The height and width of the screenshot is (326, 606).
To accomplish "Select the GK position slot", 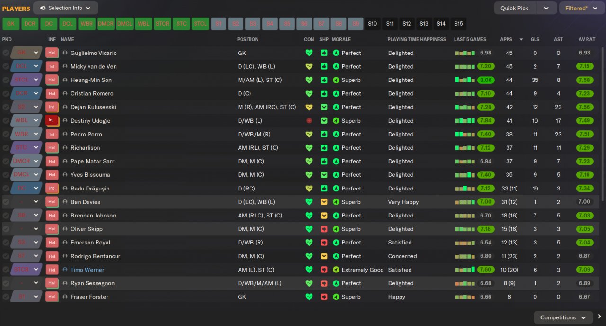I will (11, 24).
